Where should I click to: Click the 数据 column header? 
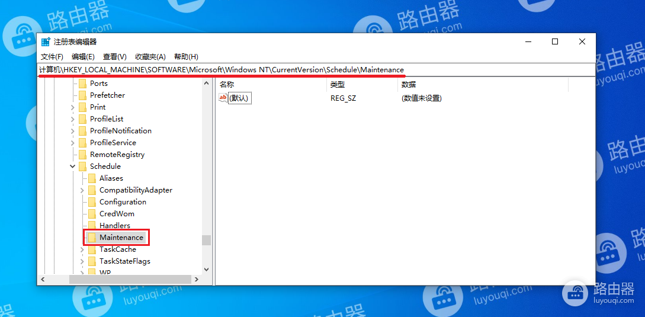click(x=483, y=85)
